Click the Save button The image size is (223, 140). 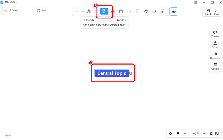tap(42, 11)
